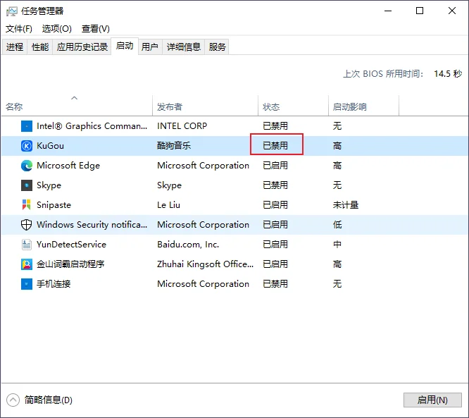The image size is (469, 418).
Task: Click the Windows Security shield icon
Action: point(27,225)
